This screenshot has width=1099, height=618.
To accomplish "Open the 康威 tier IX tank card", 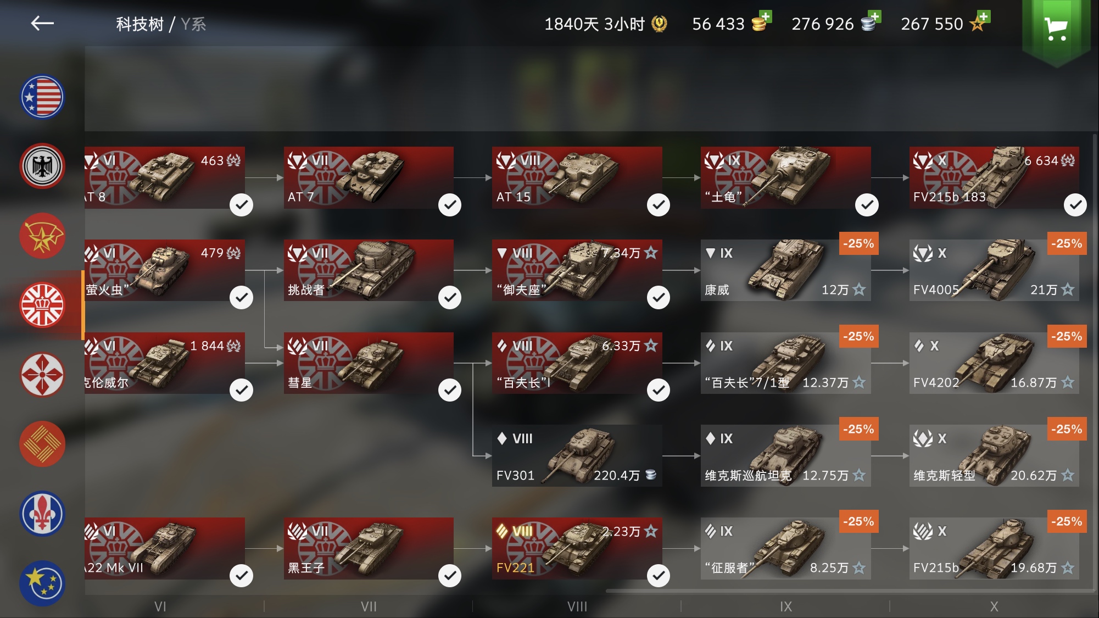I will [785, 270].
